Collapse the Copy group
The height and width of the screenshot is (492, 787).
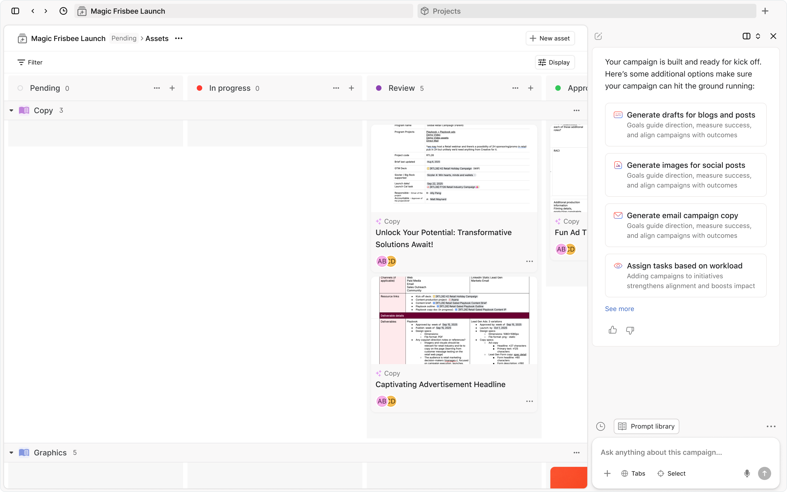click(11, 111)
